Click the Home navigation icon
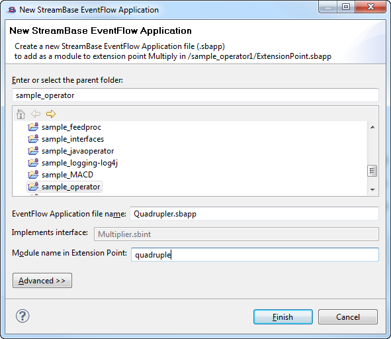This screenshot has width=391, height=339. (21, 114)
